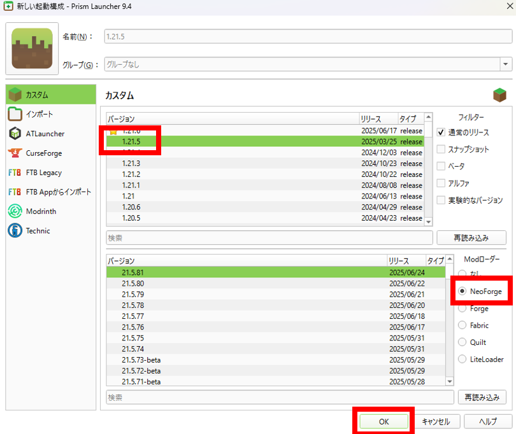This screenshot has height=434, width=516.
Task: Enable the スナップショット filter checkbox
Action: [441, 150]
